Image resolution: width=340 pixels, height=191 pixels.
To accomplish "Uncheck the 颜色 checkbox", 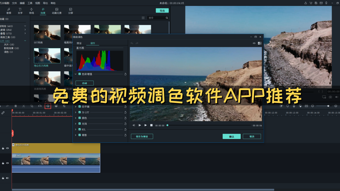I will point(80,118).
